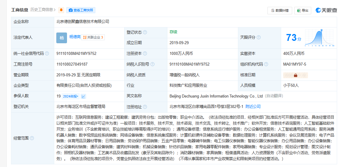Click help icon beside 登记状态

coord(145,32)
